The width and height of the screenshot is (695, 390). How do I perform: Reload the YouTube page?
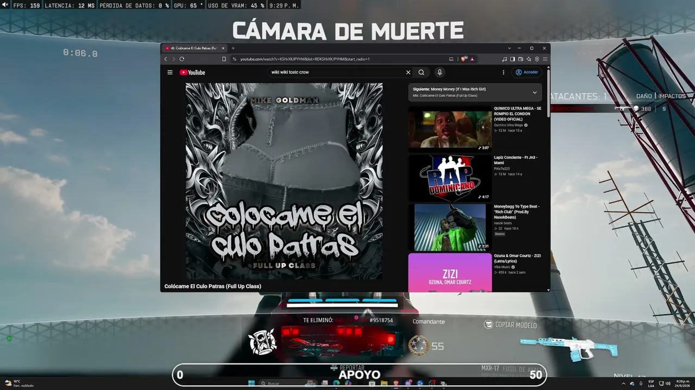(182, 59)
